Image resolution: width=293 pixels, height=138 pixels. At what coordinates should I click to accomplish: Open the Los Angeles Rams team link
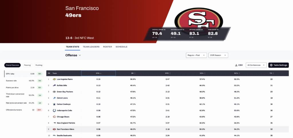65,79
